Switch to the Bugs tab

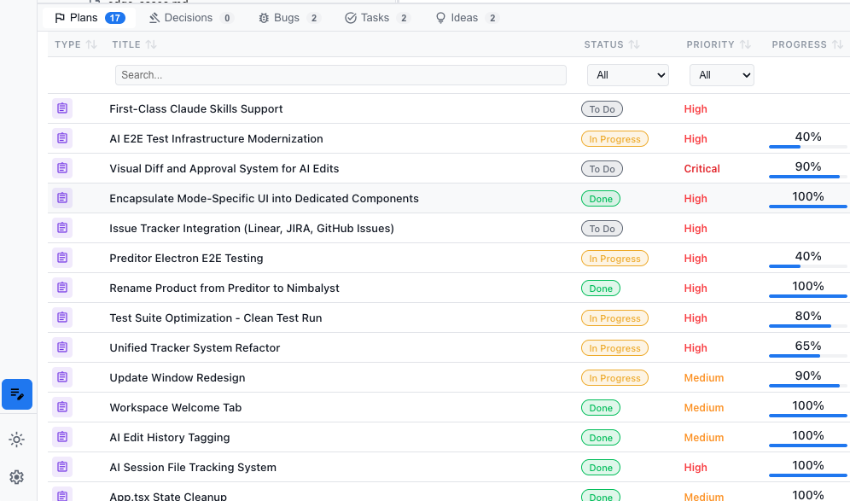pos(289,18)
